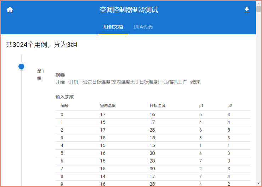
Task: Click the p1 column header
Action: 201,106
